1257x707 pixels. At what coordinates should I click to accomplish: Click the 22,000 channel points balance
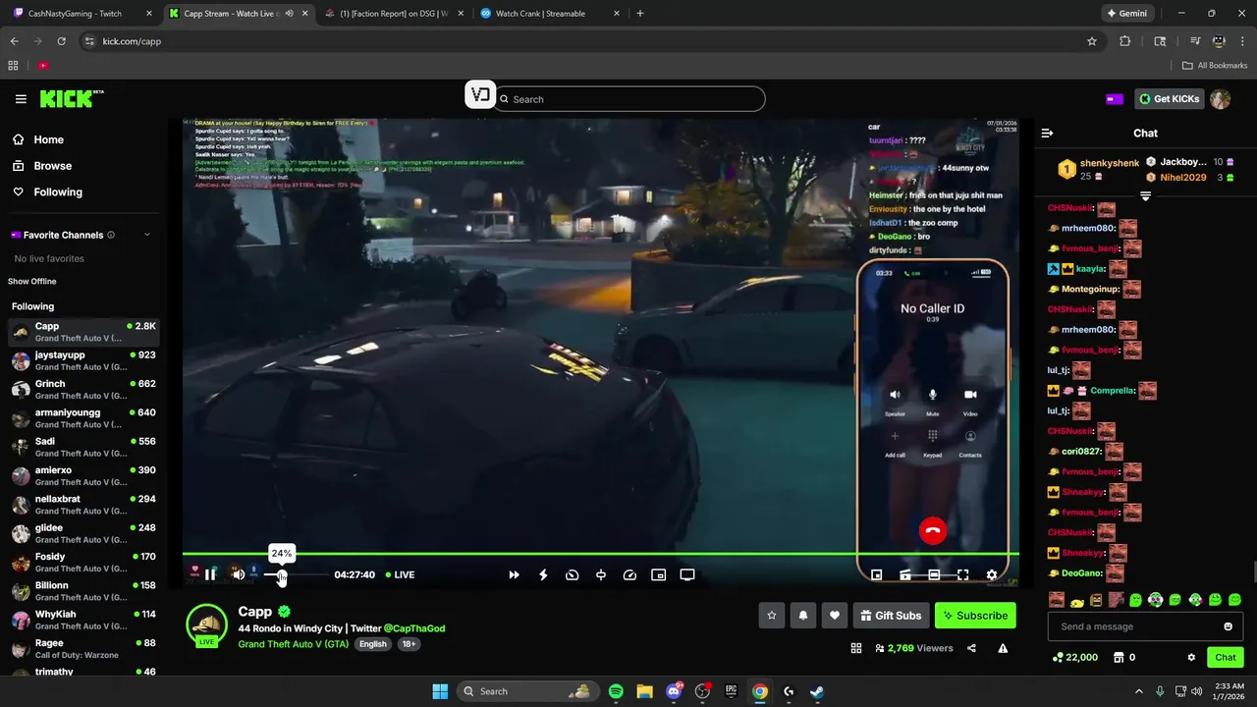[1074, 658]
